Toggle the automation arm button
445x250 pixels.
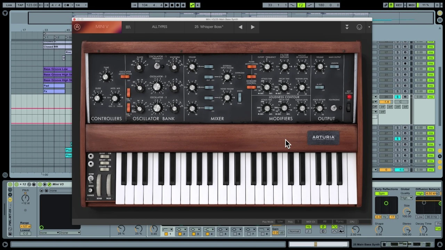[192, 5]
